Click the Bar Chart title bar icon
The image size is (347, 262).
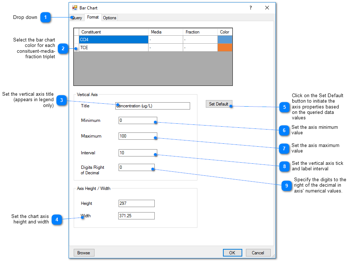(x=75, y=8)
